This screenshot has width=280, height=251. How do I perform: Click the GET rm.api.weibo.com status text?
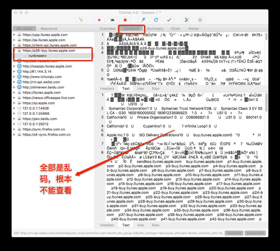[x=119, y=233]
